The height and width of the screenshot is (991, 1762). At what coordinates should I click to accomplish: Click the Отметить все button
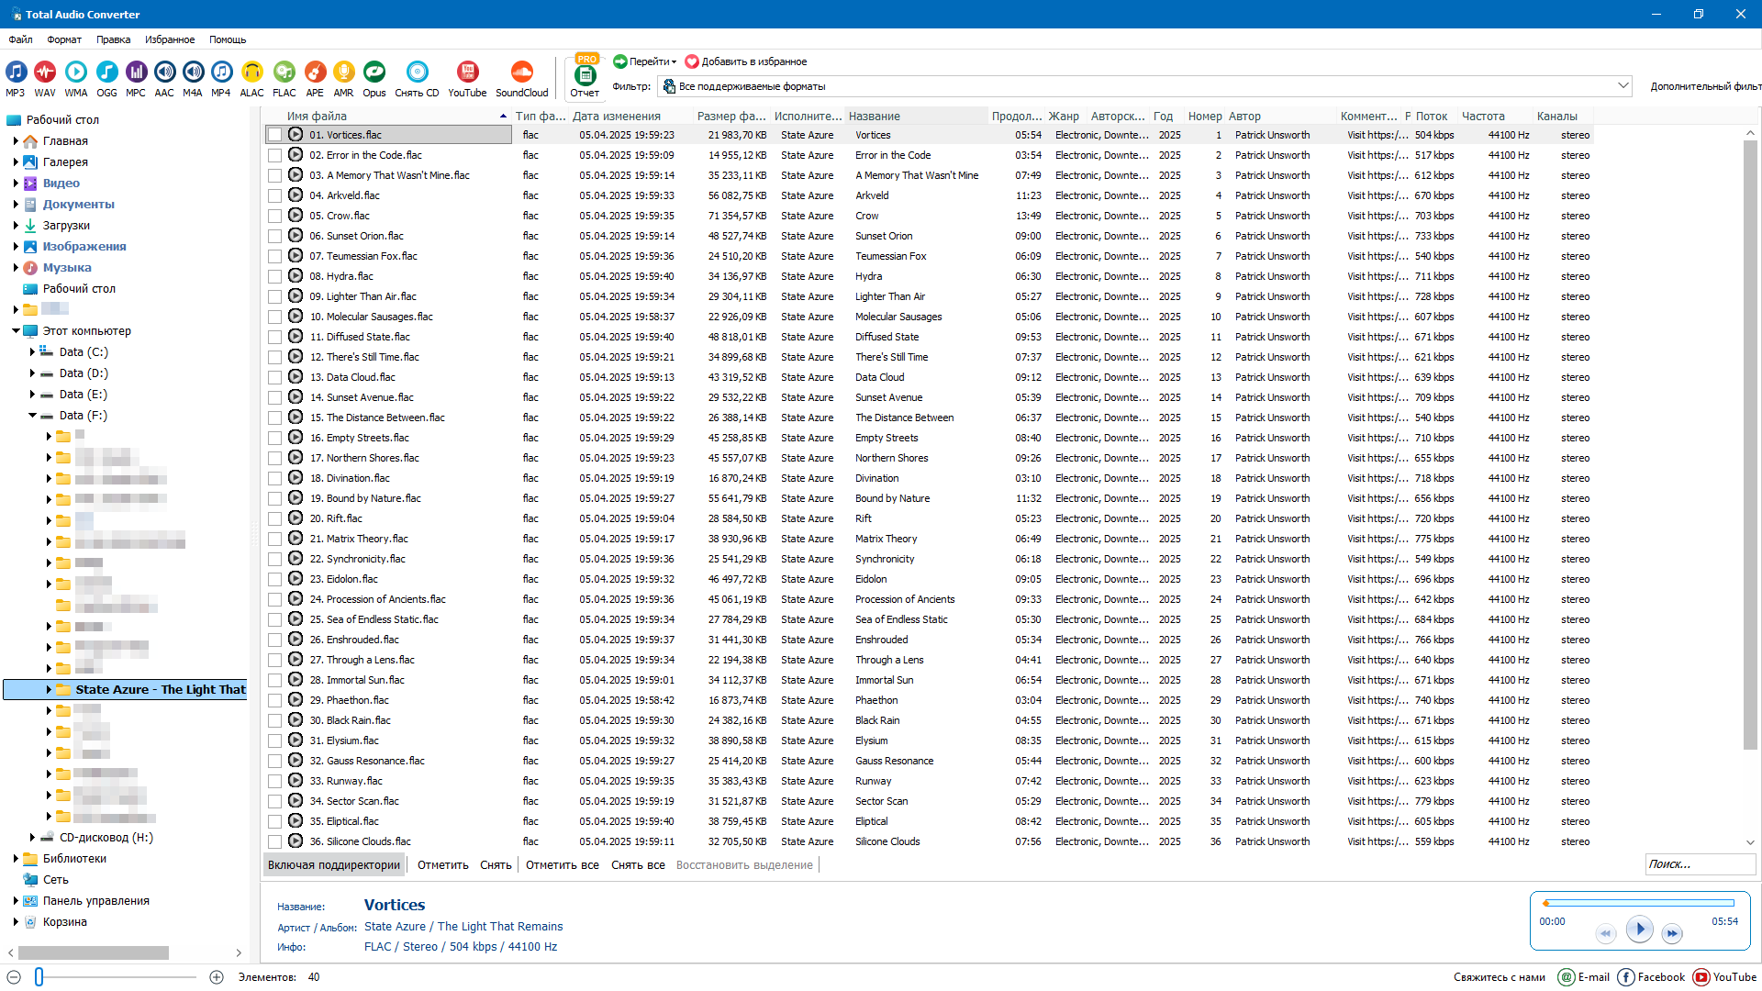562,865
